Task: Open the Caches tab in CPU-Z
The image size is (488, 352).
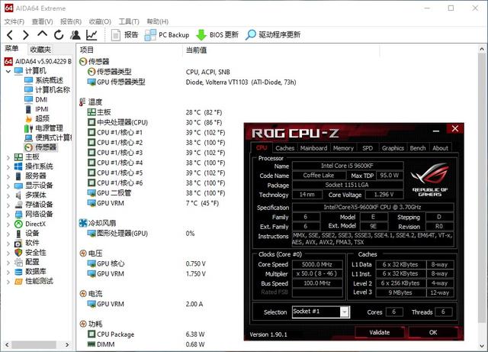Action: tap(284, 148)
